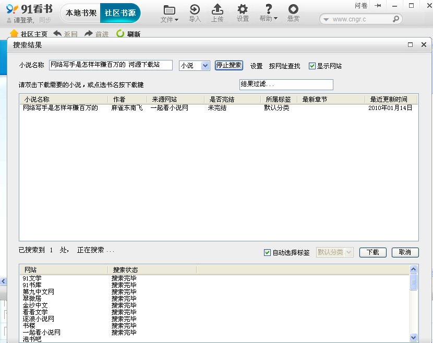Go to 社区主页 community home icon
This screenshot has width=433, height=343.
[x=14, y=34]
